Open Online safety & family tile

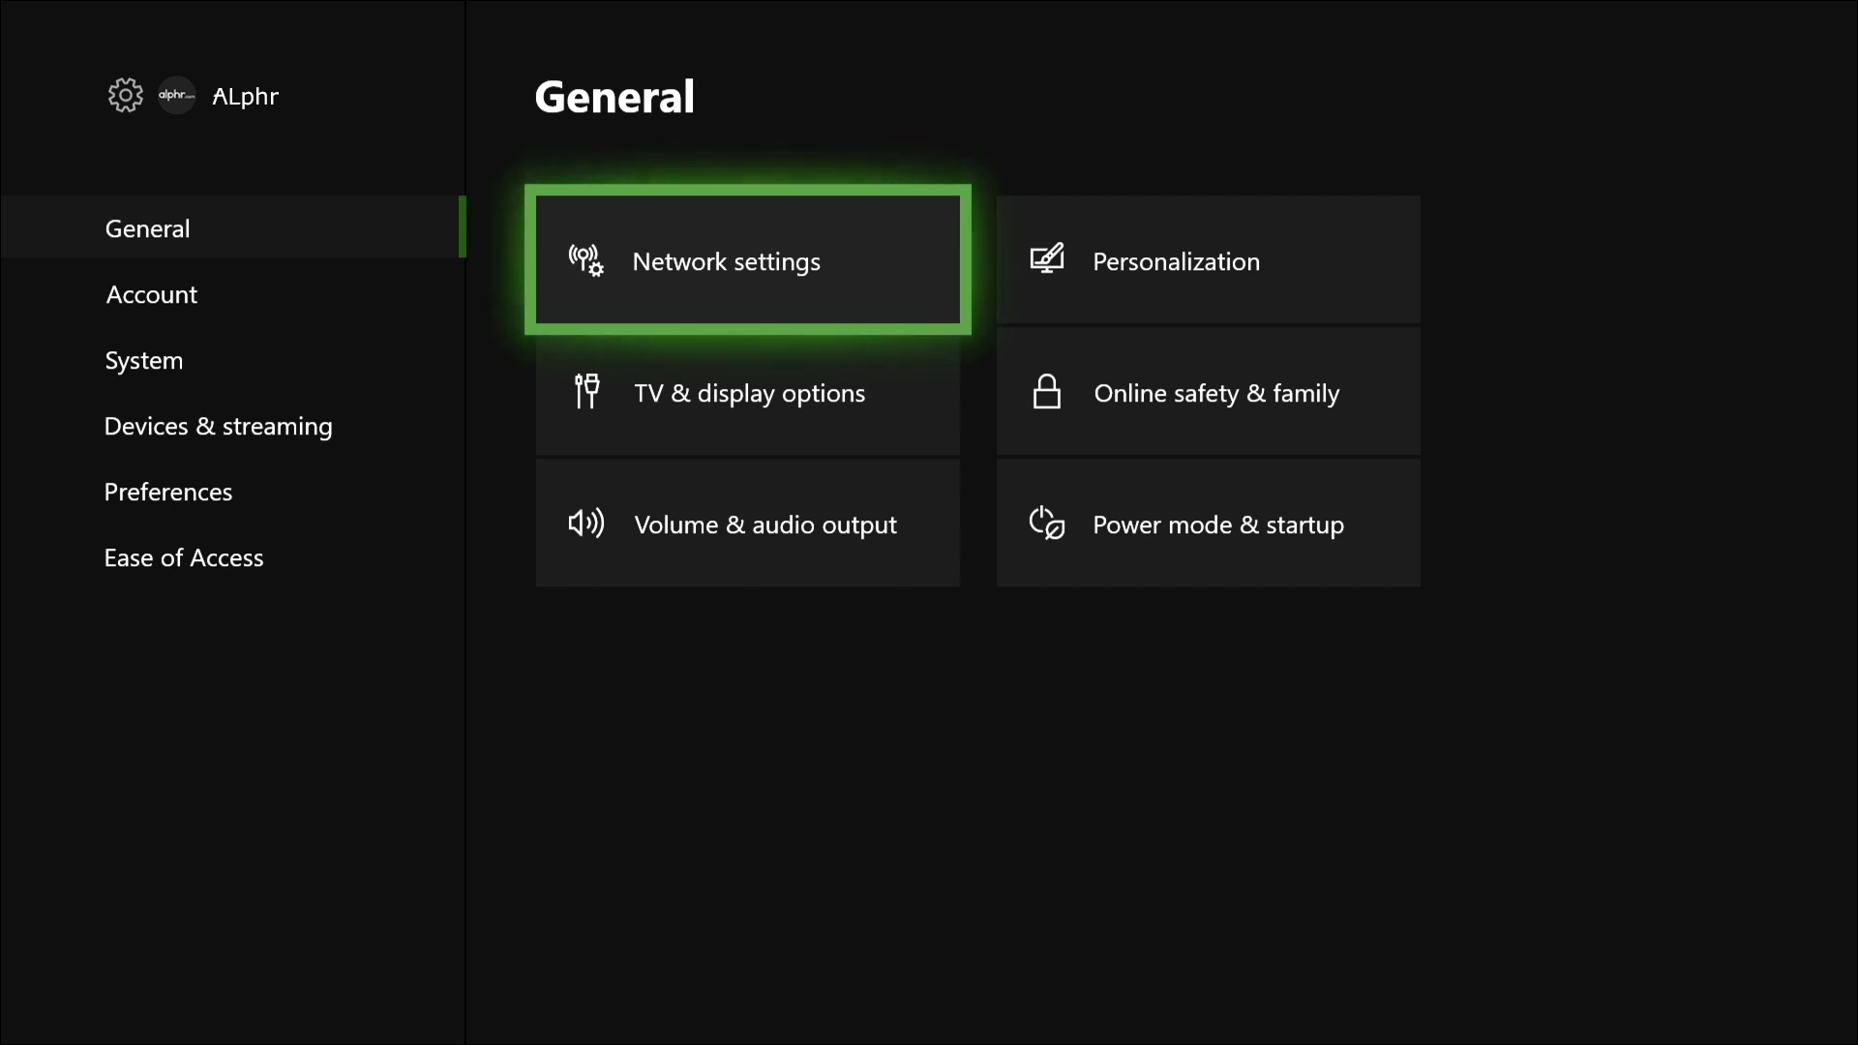(x=1208, y=393)
